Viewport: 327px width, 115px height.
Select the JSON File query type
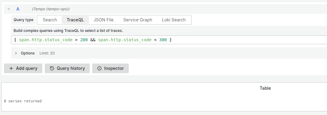[103, 20]
